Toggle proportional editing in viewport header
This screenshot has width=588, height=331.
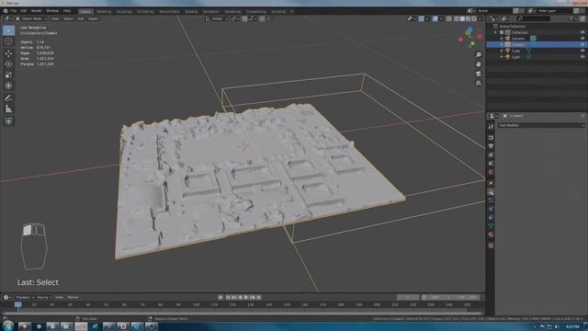pyautogui.click(x=262, y=18)
